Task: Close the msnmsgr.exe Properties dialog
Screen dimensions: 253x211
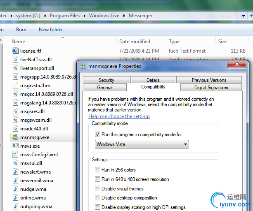Action: (237, 64)
